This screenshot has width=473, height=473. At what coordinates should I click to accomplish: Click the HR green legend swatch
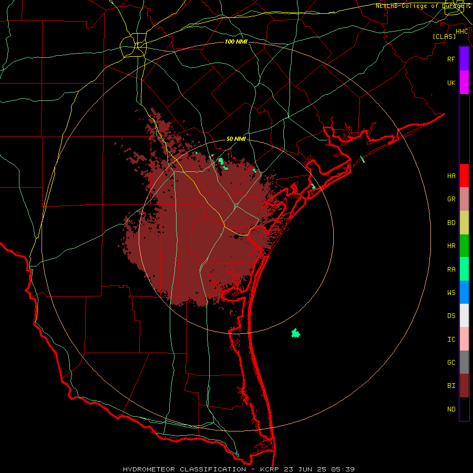tap(464, 245)
